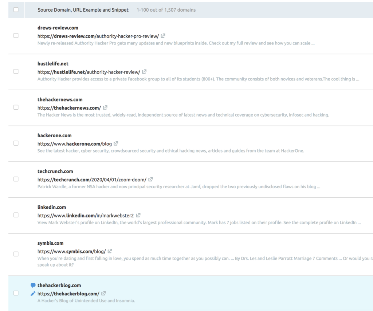Open external link icon for thehackerblog.com URL
The height and width of the screenshot is (311, 373).
click(103, 294)
